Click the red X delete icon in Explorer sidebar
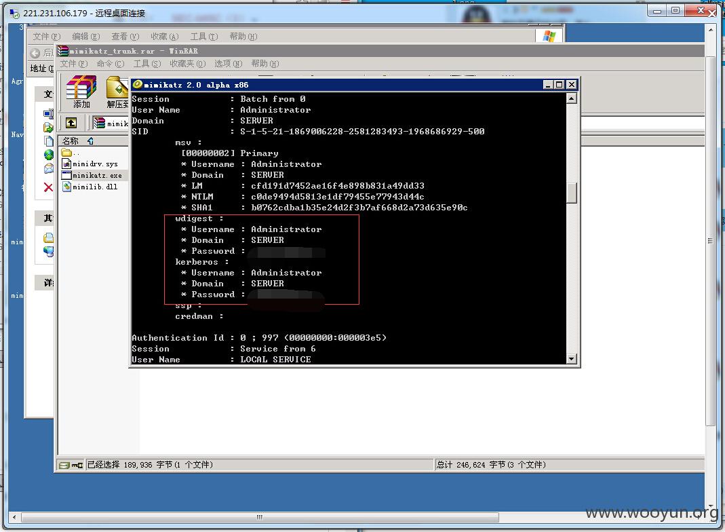Viewport: 725px width, 532px height. coord(48,187)
